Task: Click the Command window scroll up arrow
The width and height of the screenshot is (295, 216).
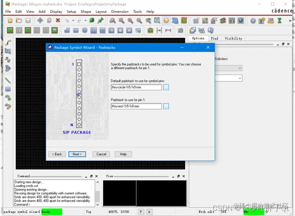Action: point(98,182)
